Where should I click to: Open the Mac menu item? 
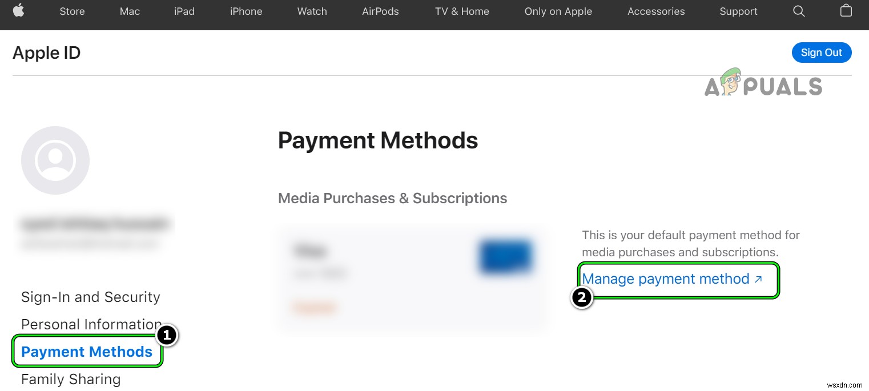pyautogui.click(x=129, y=11)
